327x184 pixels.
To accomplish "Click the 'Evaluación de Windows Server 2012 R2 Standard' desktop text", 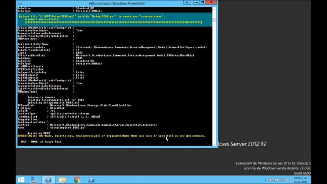I will (273, 163).
